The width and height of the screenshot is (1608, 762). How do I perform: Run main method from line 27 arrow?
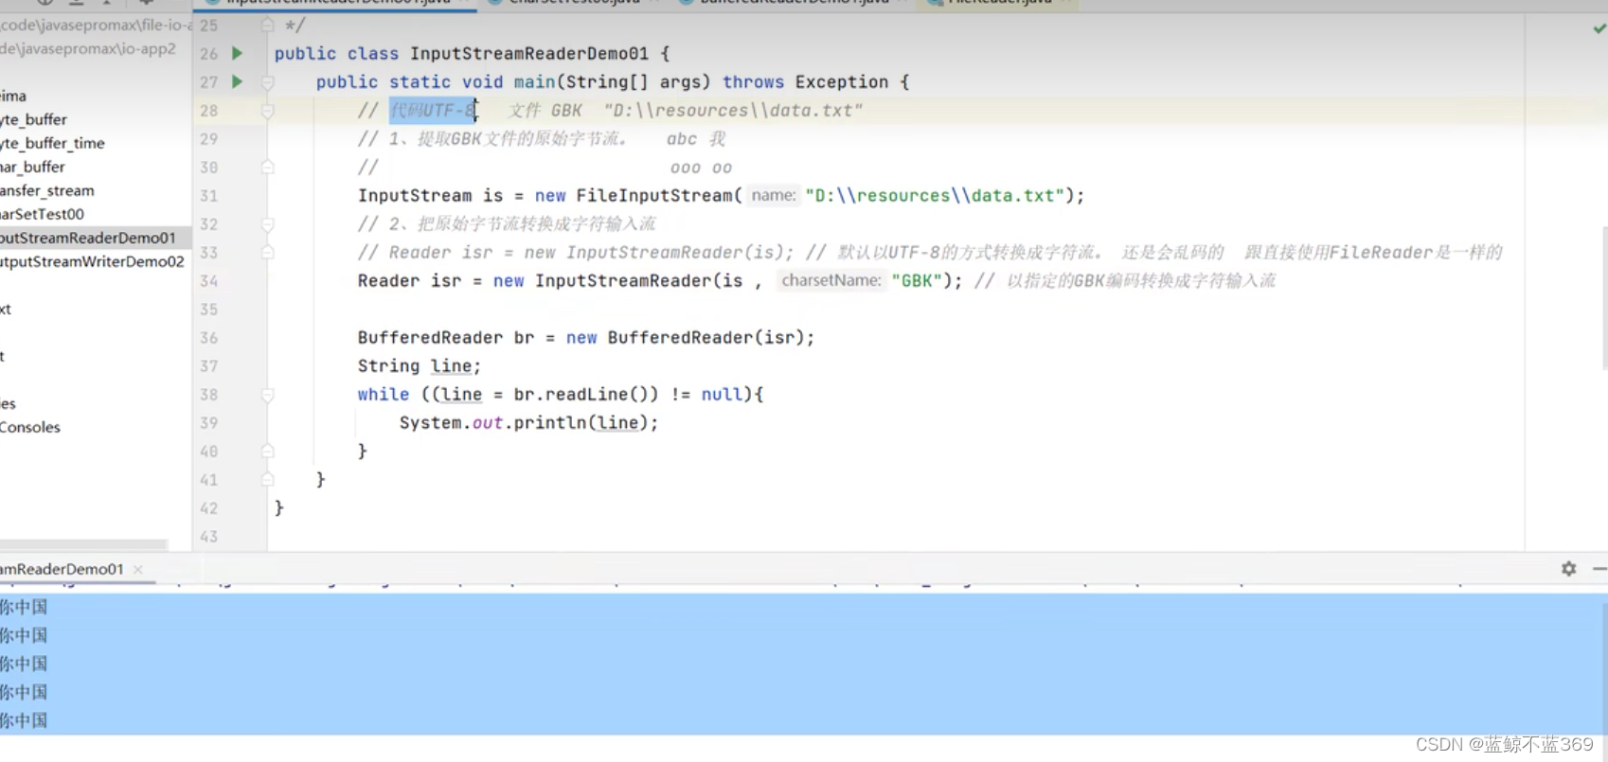238,81
